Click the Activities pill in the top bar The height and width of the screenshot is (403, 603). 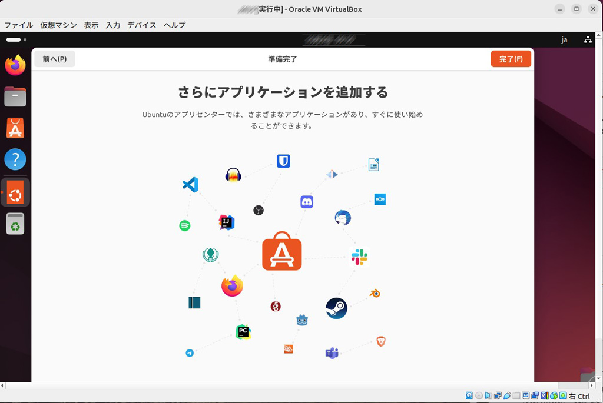14,39
